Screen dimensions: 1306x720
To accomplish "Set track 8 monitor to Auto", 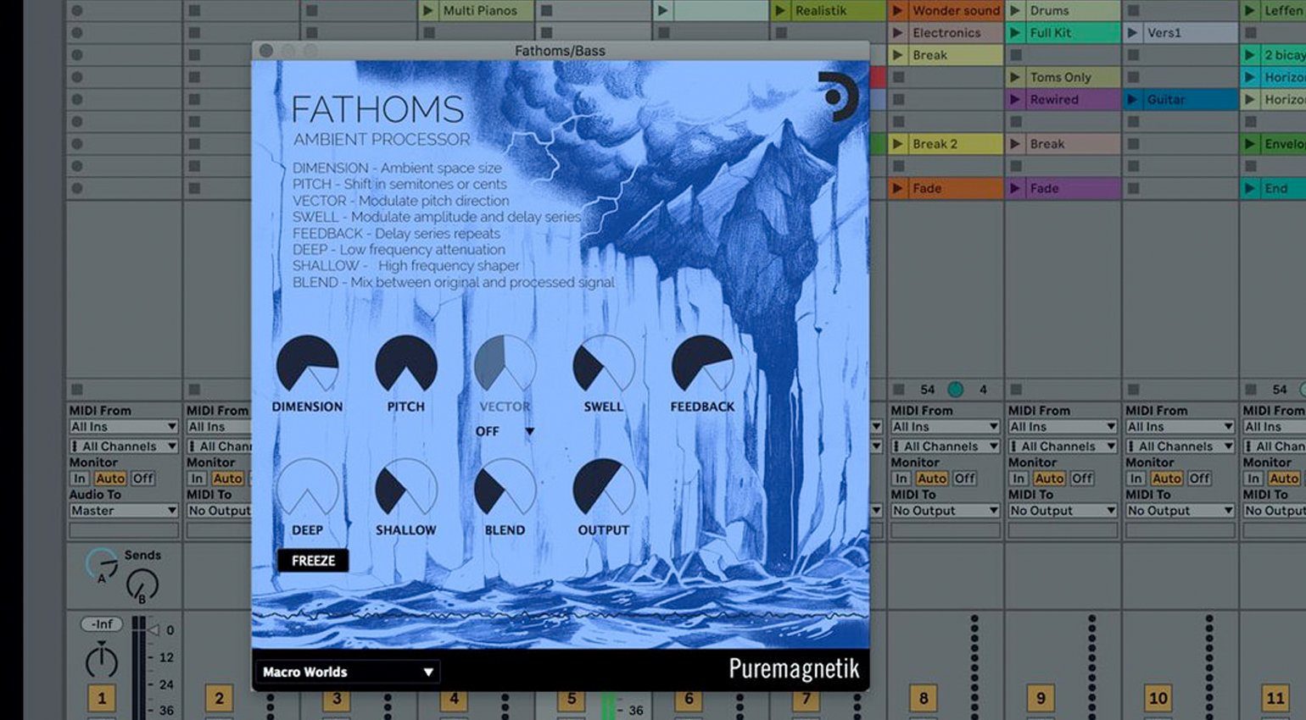I will point(932,479).
